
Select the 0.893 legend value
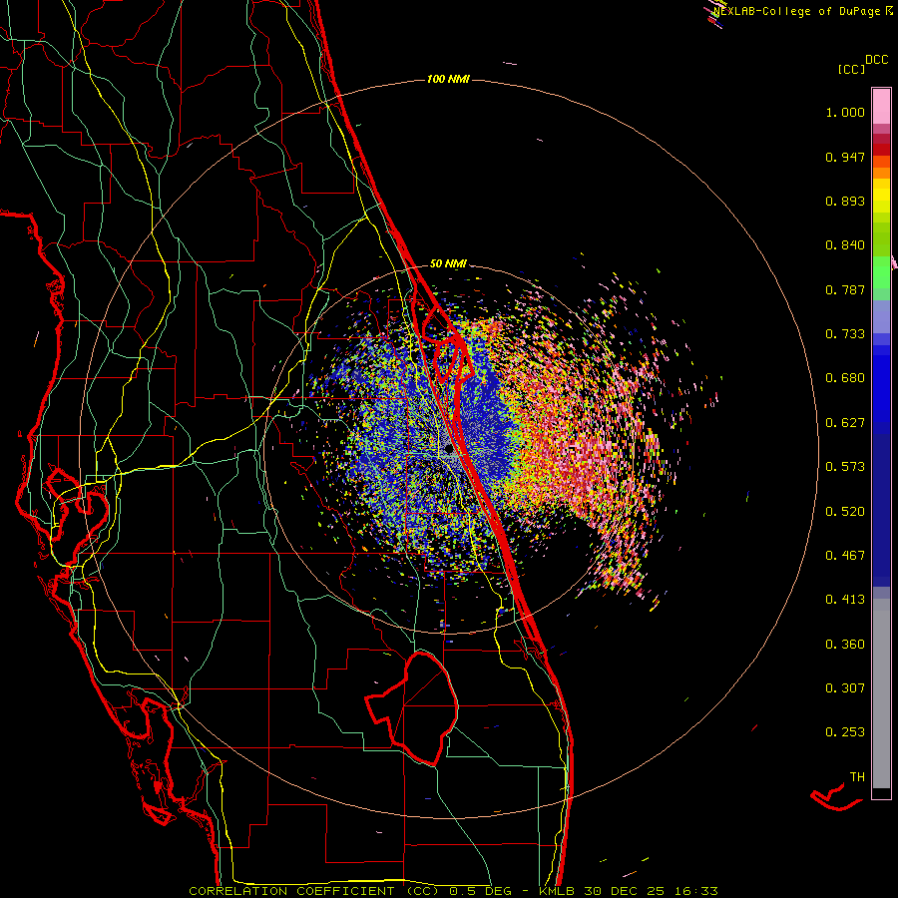pyautogui.click(x=845, y=201)
